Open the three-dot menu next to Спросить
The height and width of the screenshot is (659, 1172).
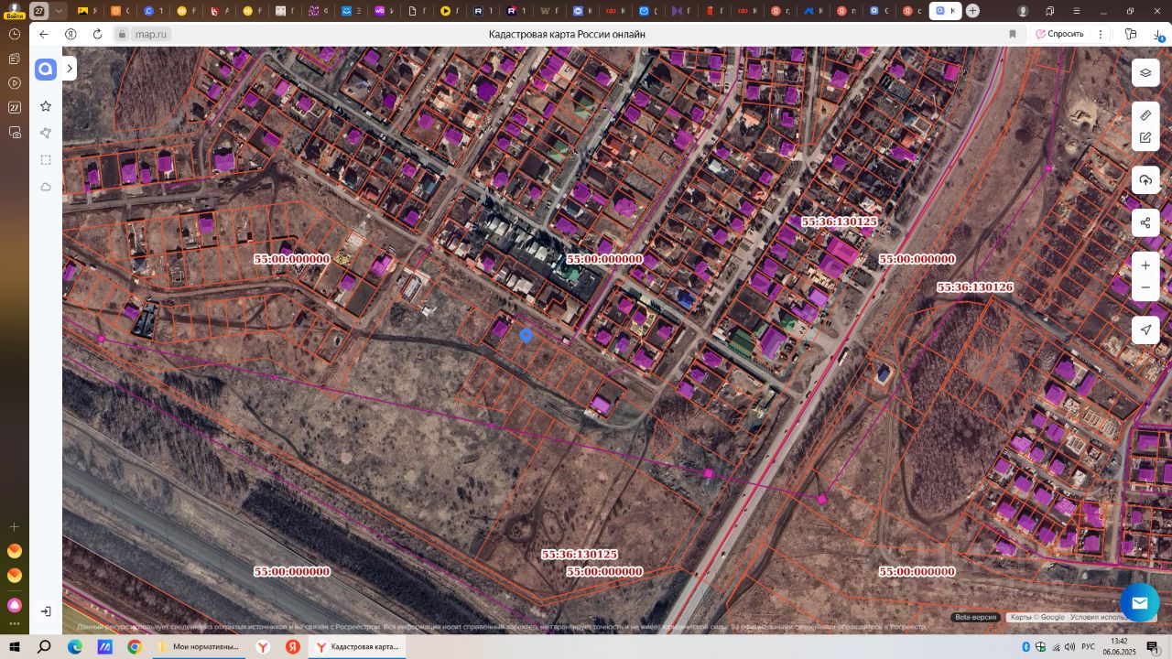coord(1101,34)
